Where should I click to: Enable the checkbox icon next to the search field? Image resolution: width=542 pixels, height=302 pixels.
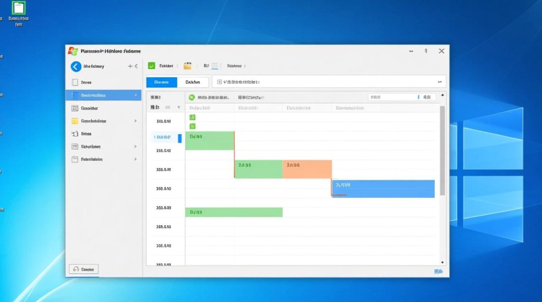pos(220,82)
